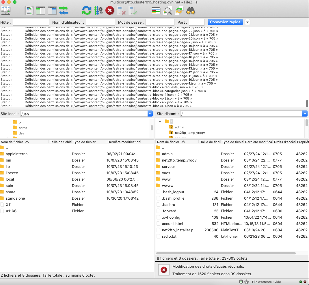The height and width of the screenshot is (285, 309).
Task: Toggle synchronized browsing icon
Action: pyautogui.click(x=179, y=11)
